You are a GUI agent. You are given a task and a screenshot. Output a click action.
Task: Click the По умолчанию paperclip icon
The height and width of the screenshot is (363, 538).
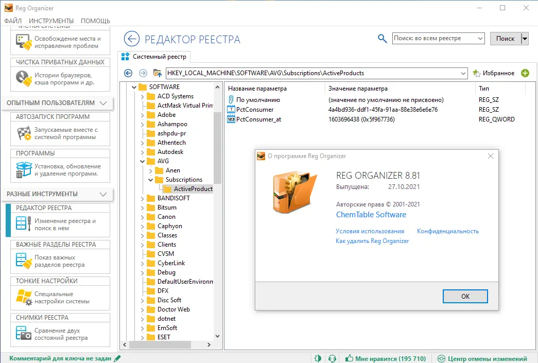[x=231, y=100]
